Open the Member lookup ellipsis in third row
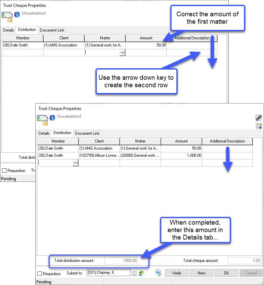The width and height of the screenshot is (264, 285). click(75, 163)
